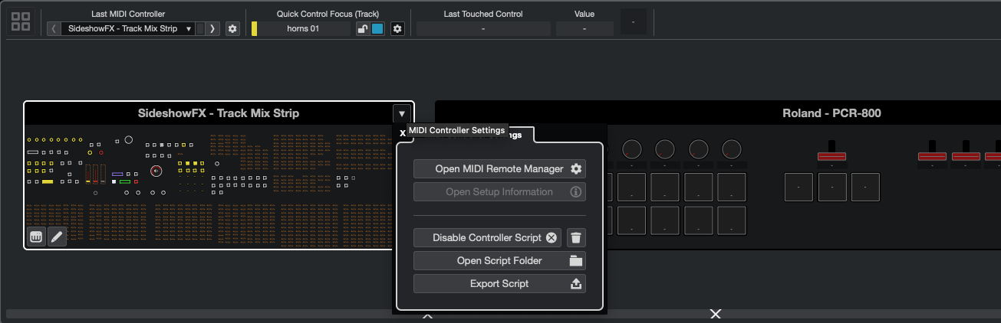Close lower zone with bottom X
This screenshot has width=1001, height=323.
click(x=716, y=314)
